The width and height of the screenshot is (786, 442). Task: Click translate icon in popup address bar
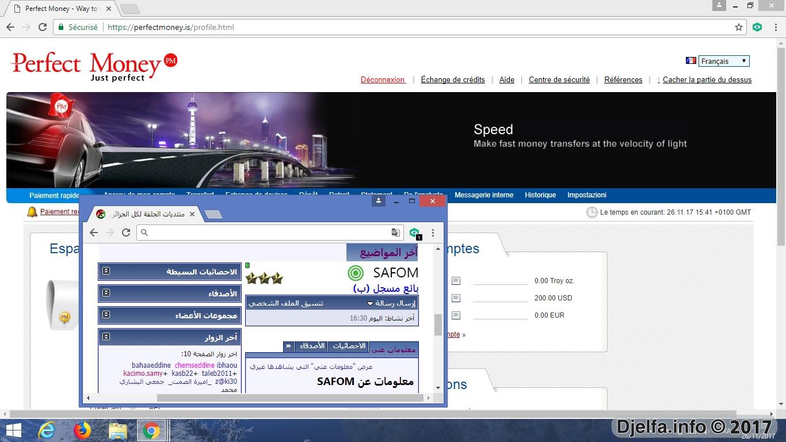396,233
